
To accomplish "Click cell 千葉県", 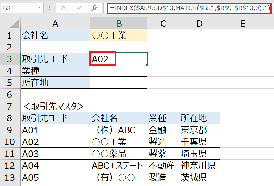I will pos(199,142).
